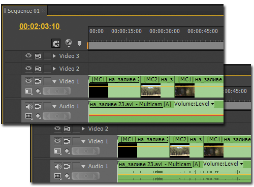Go to previous keyframe on front Video 1
The height and width of the screenshot is (187, 254).
pyautogui.click(x=48, y=91)
